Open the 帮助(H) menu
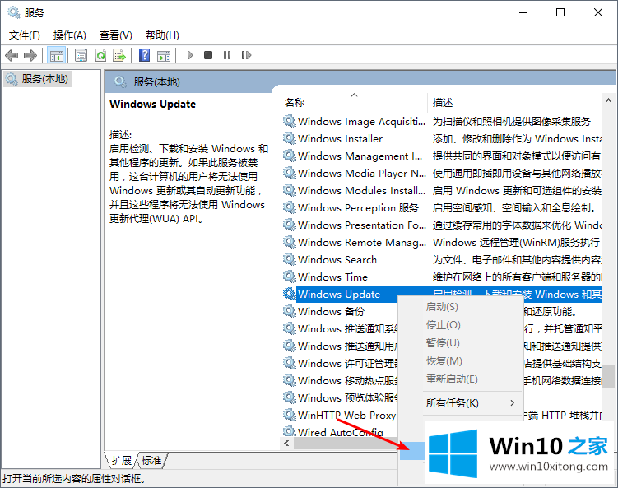Screen dimensions: 618x488 click(x=162, y=35)
